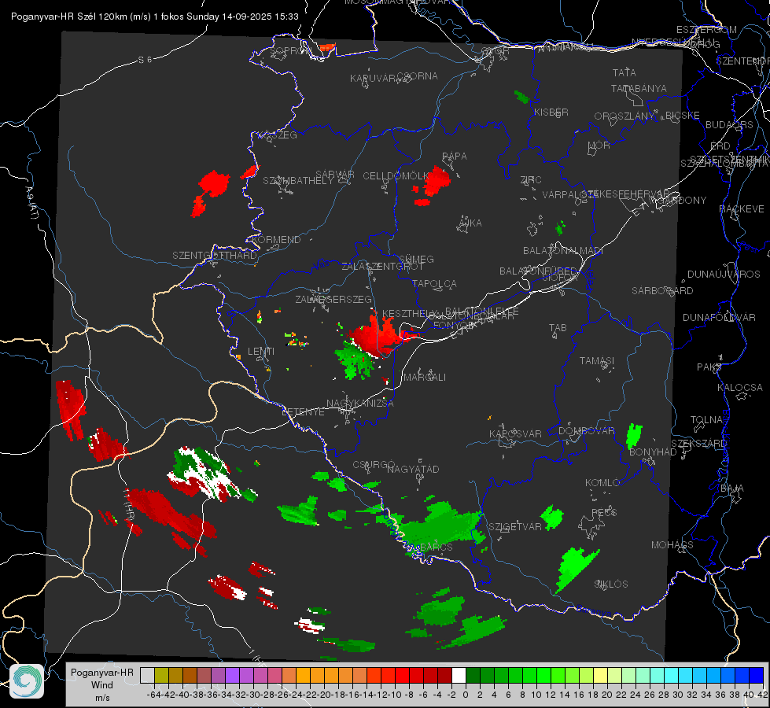Click the large green echo above Siklós
Image resolution: width=770 pixels, height=708 pixels.
(x=575, y=569)
